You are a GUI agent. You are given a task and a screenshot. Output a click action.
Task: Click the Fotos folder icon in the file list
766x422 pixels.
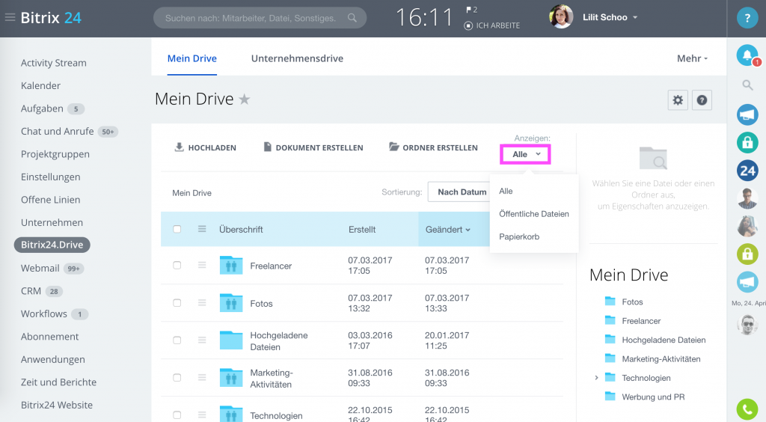point(231,303)
